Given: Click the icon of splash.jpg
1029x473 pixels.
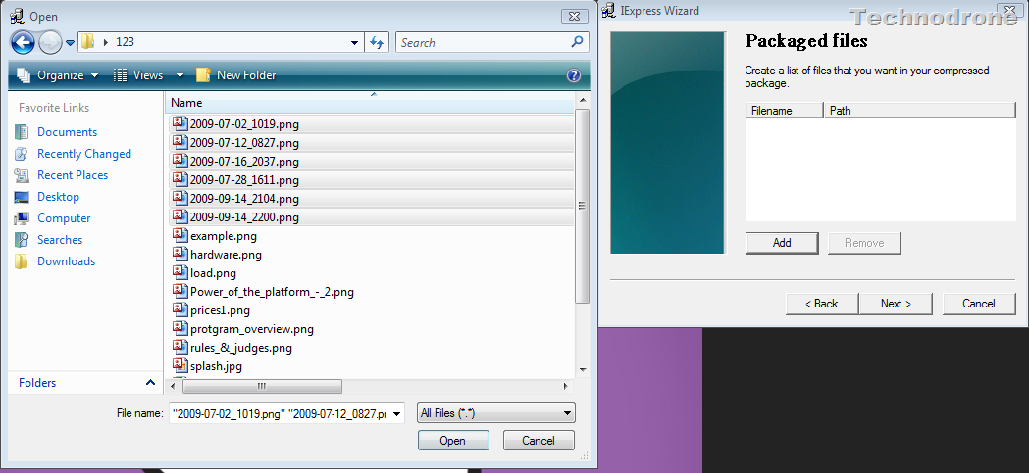Looking at the screenshot, I should point(180,365).
